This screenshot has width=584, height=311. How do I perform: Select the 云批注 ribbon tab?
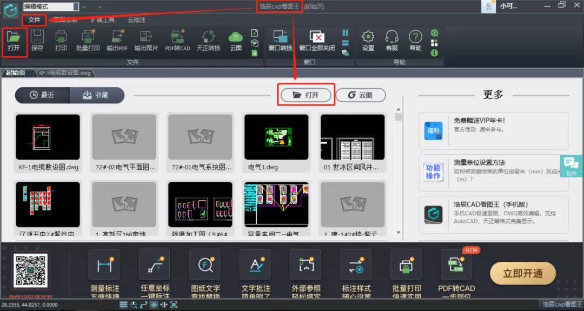point(136,19)
